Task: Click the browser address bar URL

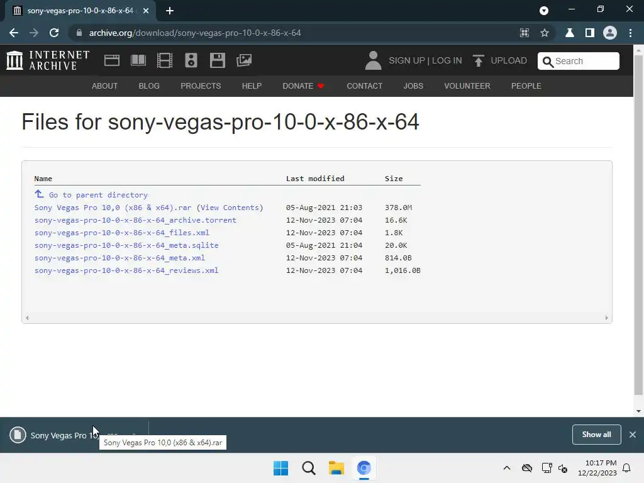Action: tap(195, 33)
